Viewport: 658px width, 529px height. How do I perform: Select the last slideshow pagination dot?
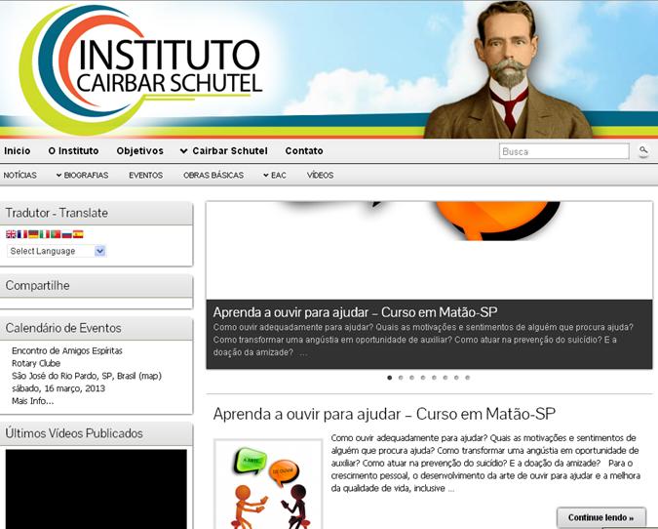[468, 378]
